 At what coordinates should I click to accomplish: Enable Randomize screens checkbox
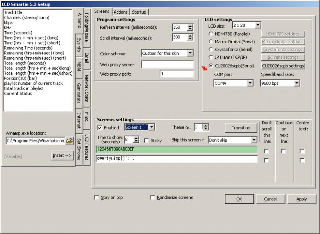point(152,198)
